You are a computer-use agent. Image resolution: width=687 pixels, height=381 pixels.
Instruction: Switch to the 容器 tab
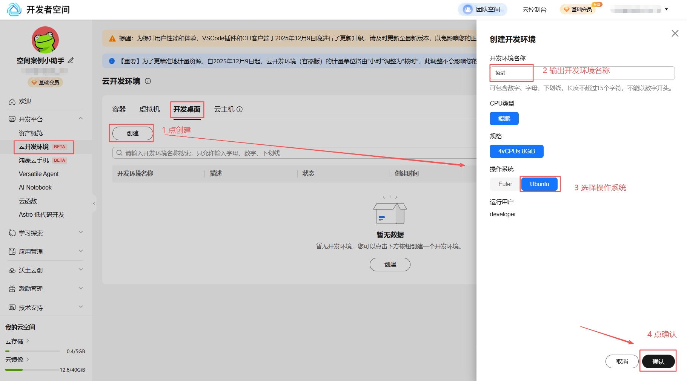119,109
